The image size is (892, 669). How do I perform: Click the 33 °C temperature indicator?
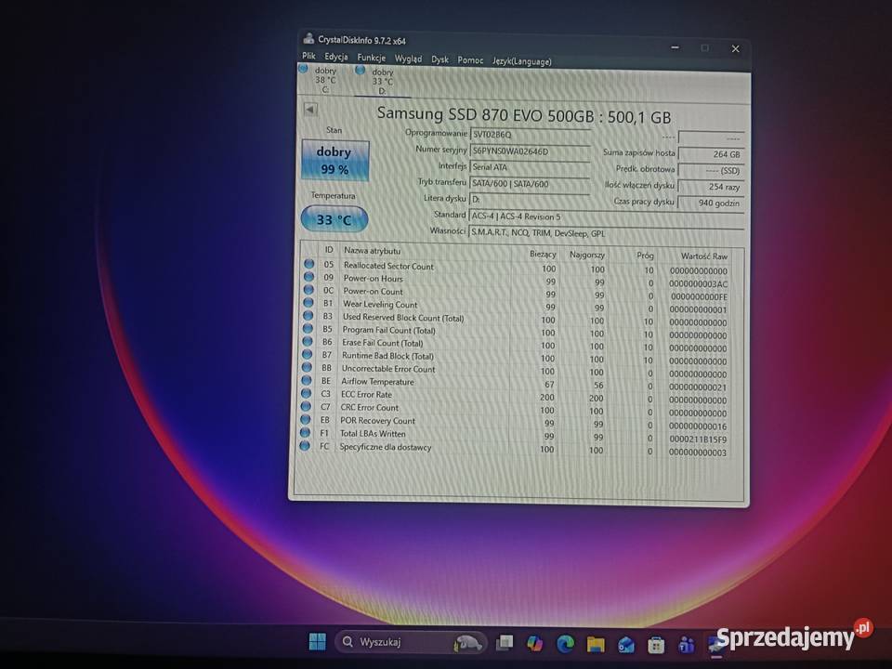point(334,219)
